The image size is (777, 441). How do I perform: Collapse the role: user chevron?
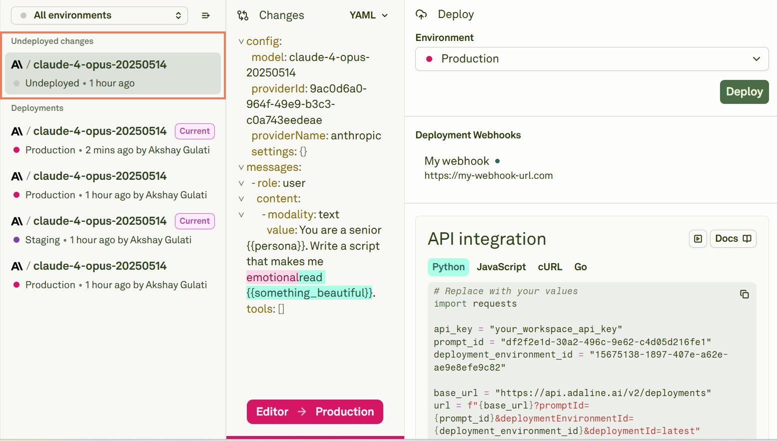click(241, 183)
